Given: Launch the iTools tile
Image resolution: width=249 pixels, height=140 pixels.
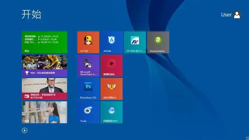Looking at the screenshot, I should (x=88, y=112).
